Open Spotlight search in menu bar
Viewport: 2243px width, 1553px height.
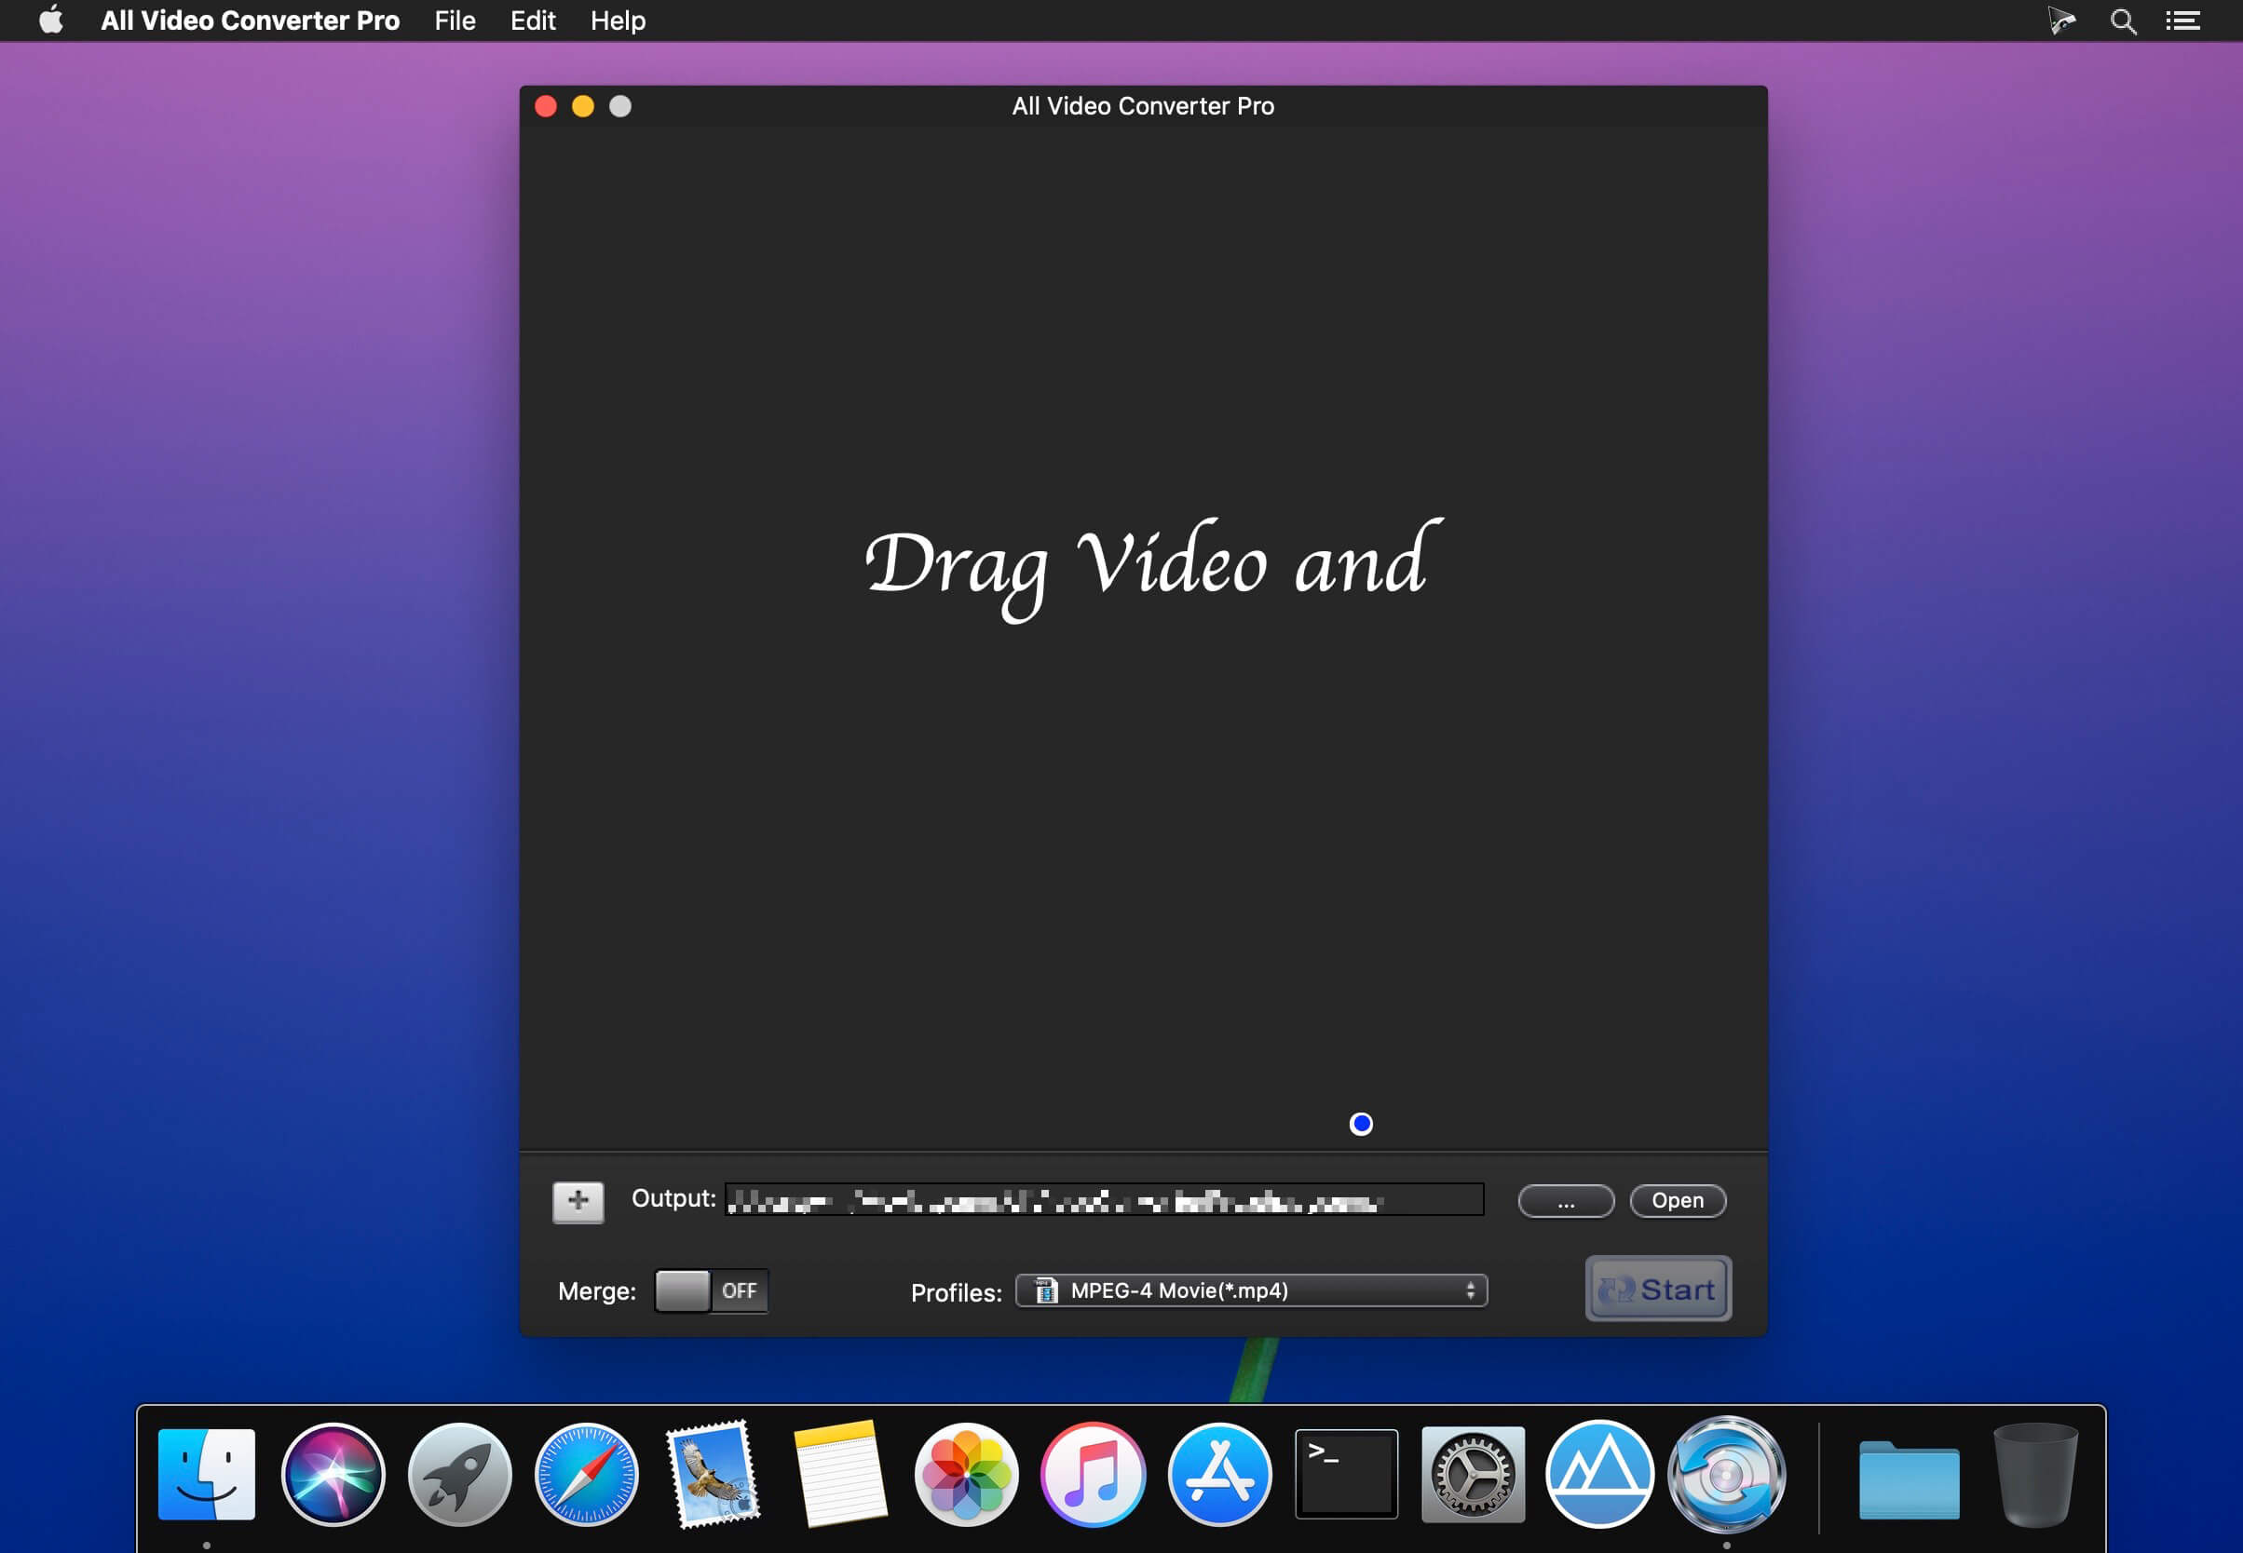click(x=2122, y=20)
